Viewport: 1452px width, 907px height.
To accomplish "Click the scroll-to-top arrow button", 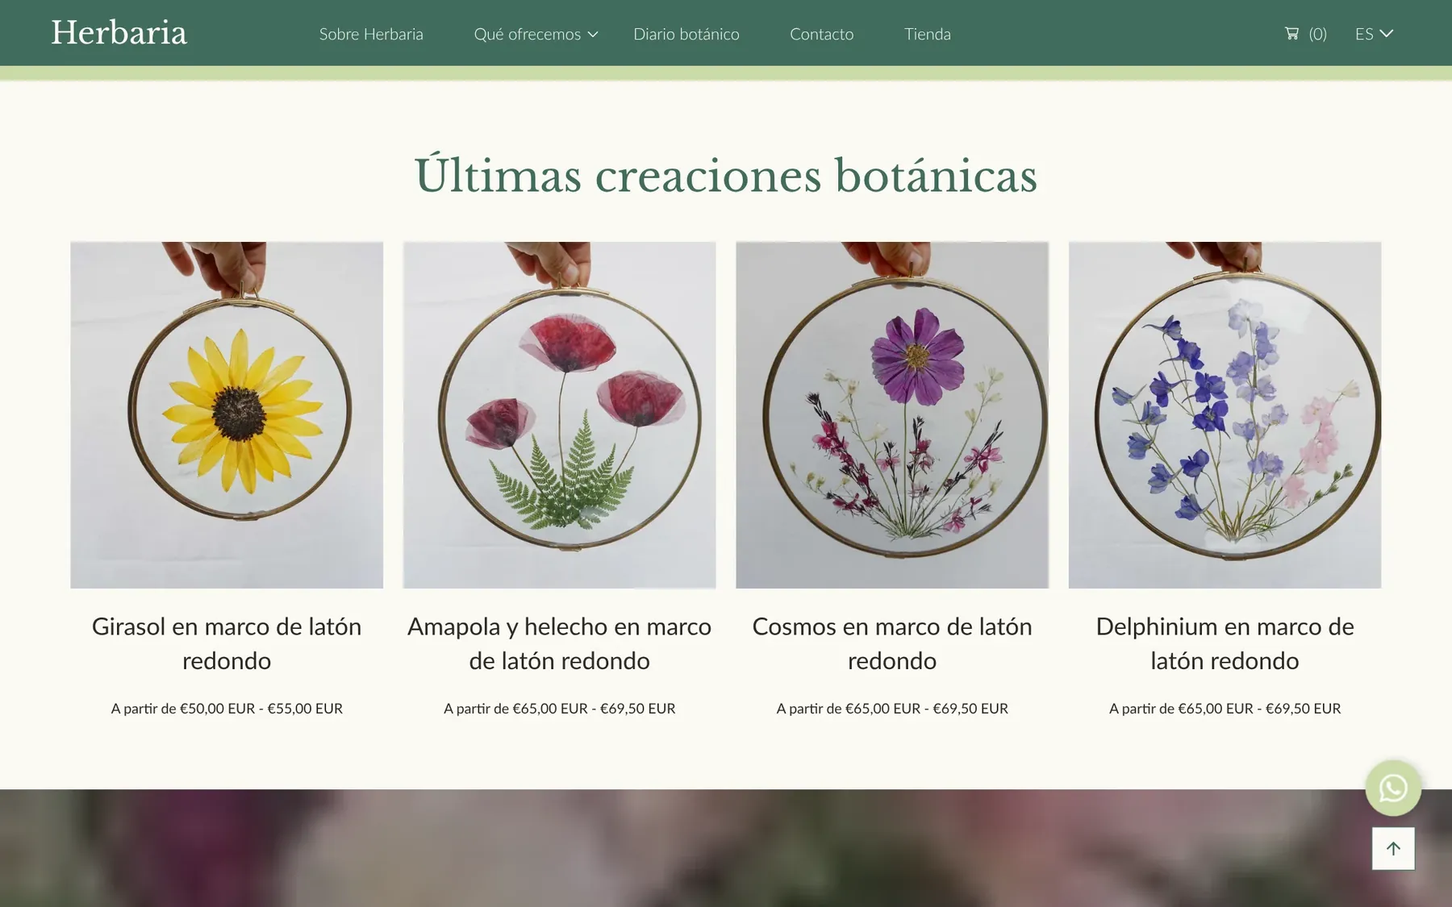I will pos(1393,848).
